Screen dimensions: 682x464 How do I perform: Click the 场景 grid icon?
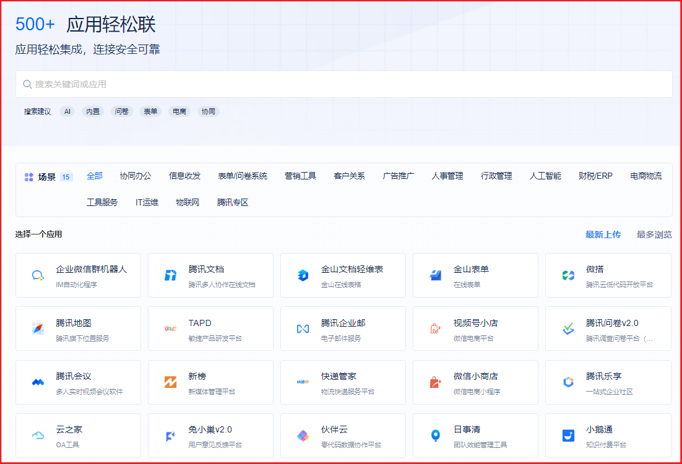point(28,177)
